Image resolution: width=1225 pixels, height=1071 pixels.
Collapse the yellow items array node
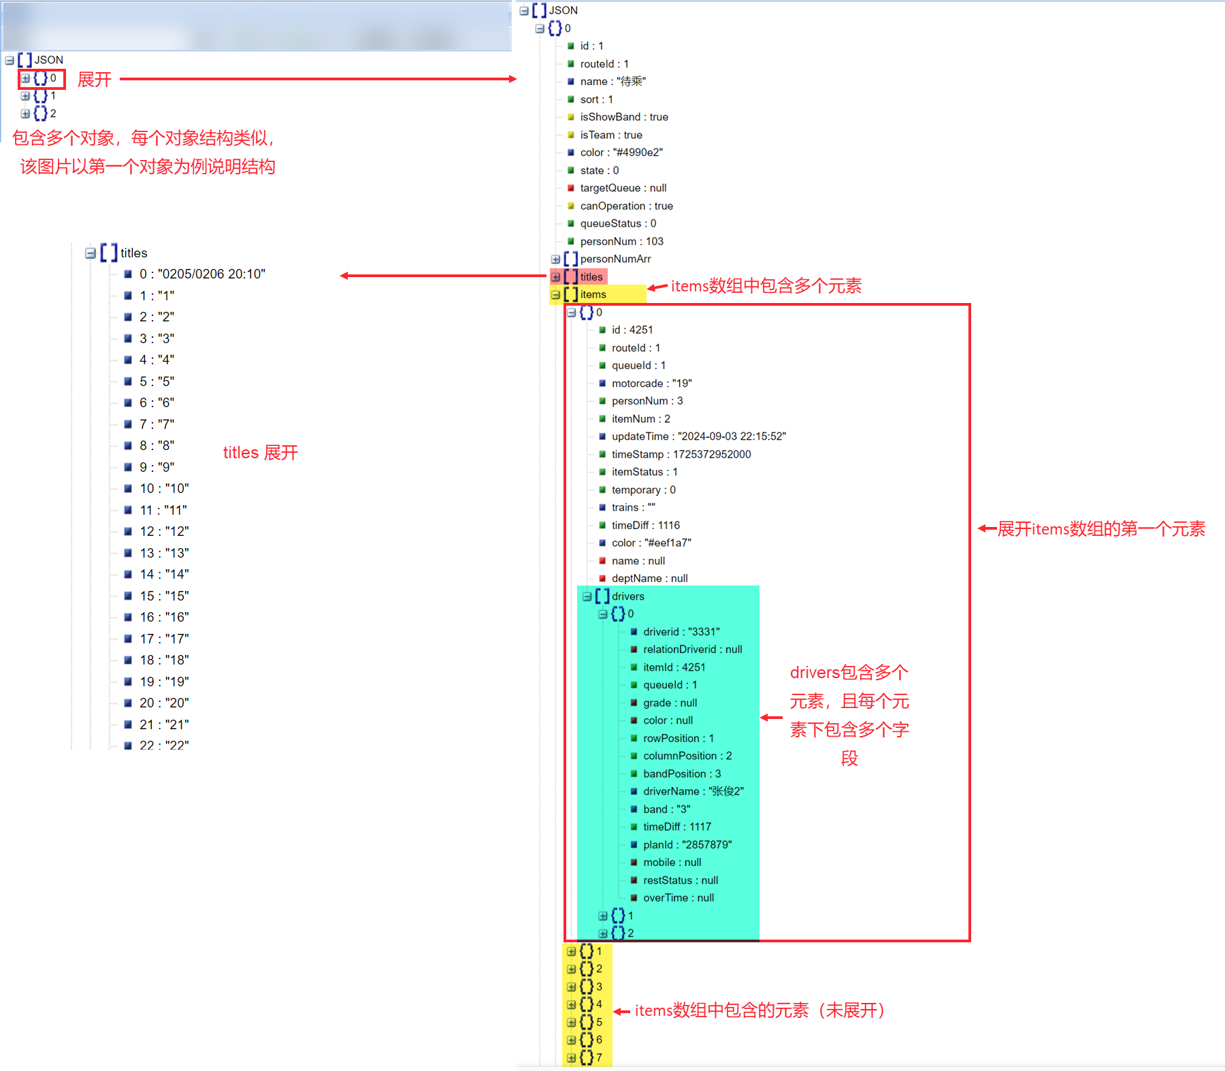click(555, 295)
